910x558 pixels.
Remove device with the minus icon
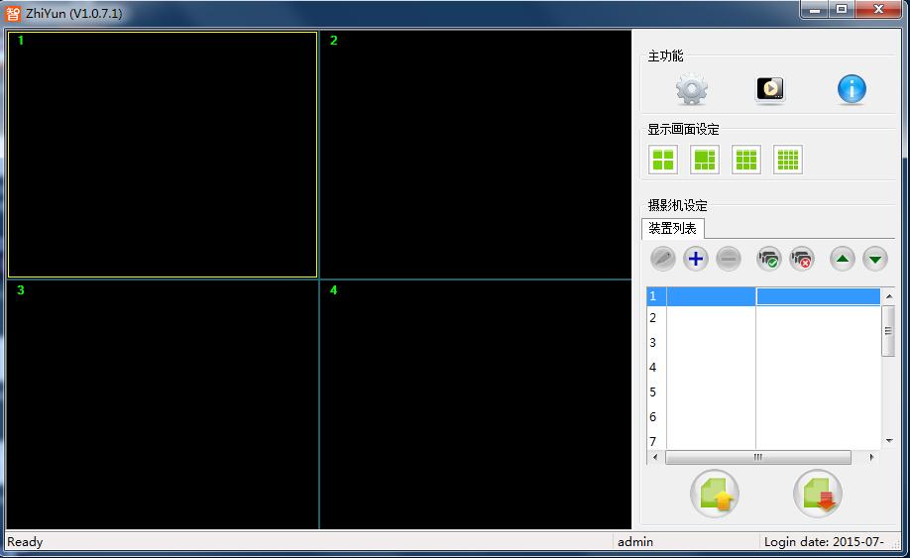point(729,259)
